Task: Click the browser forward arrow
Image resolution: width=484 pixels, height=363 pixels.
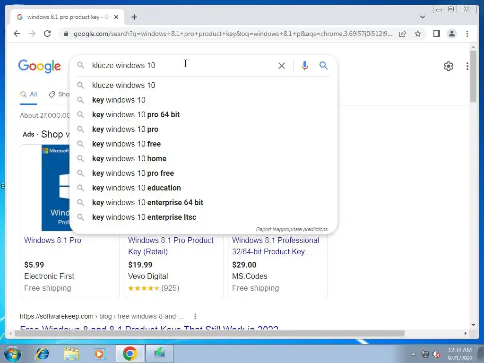Action: point(32,34)
